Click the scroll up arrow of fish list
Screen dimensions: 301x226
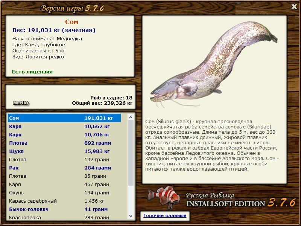[x=131, y=117]
